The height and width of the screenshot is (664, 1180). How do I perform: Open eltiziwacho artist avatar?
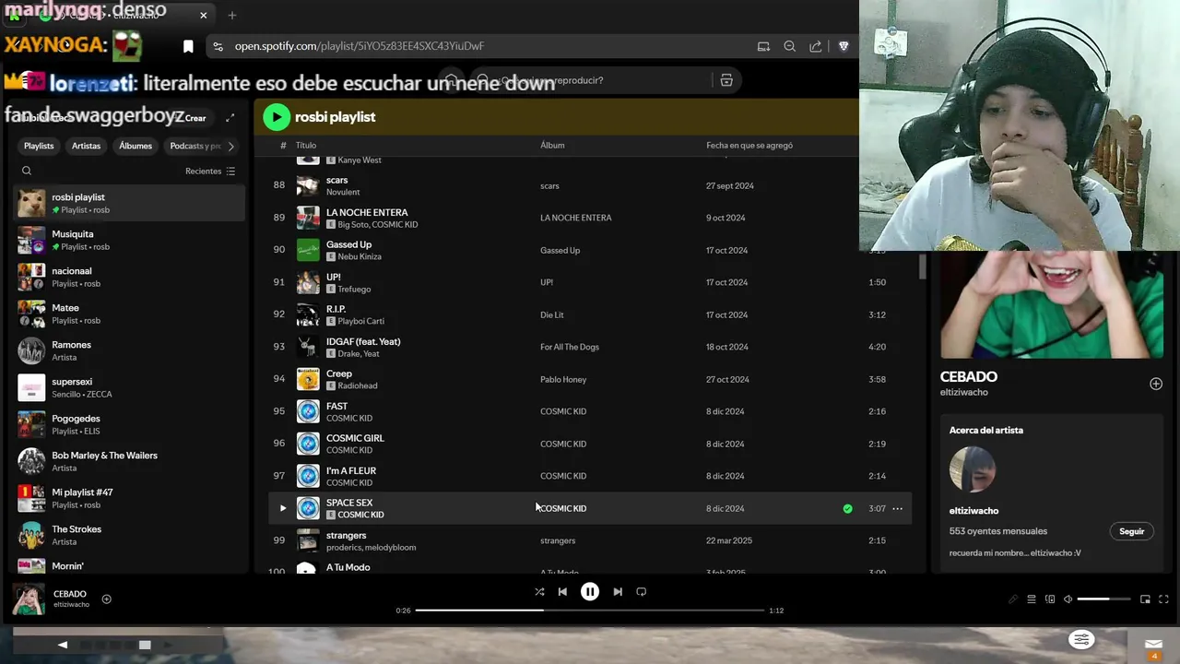click(973, 469)
